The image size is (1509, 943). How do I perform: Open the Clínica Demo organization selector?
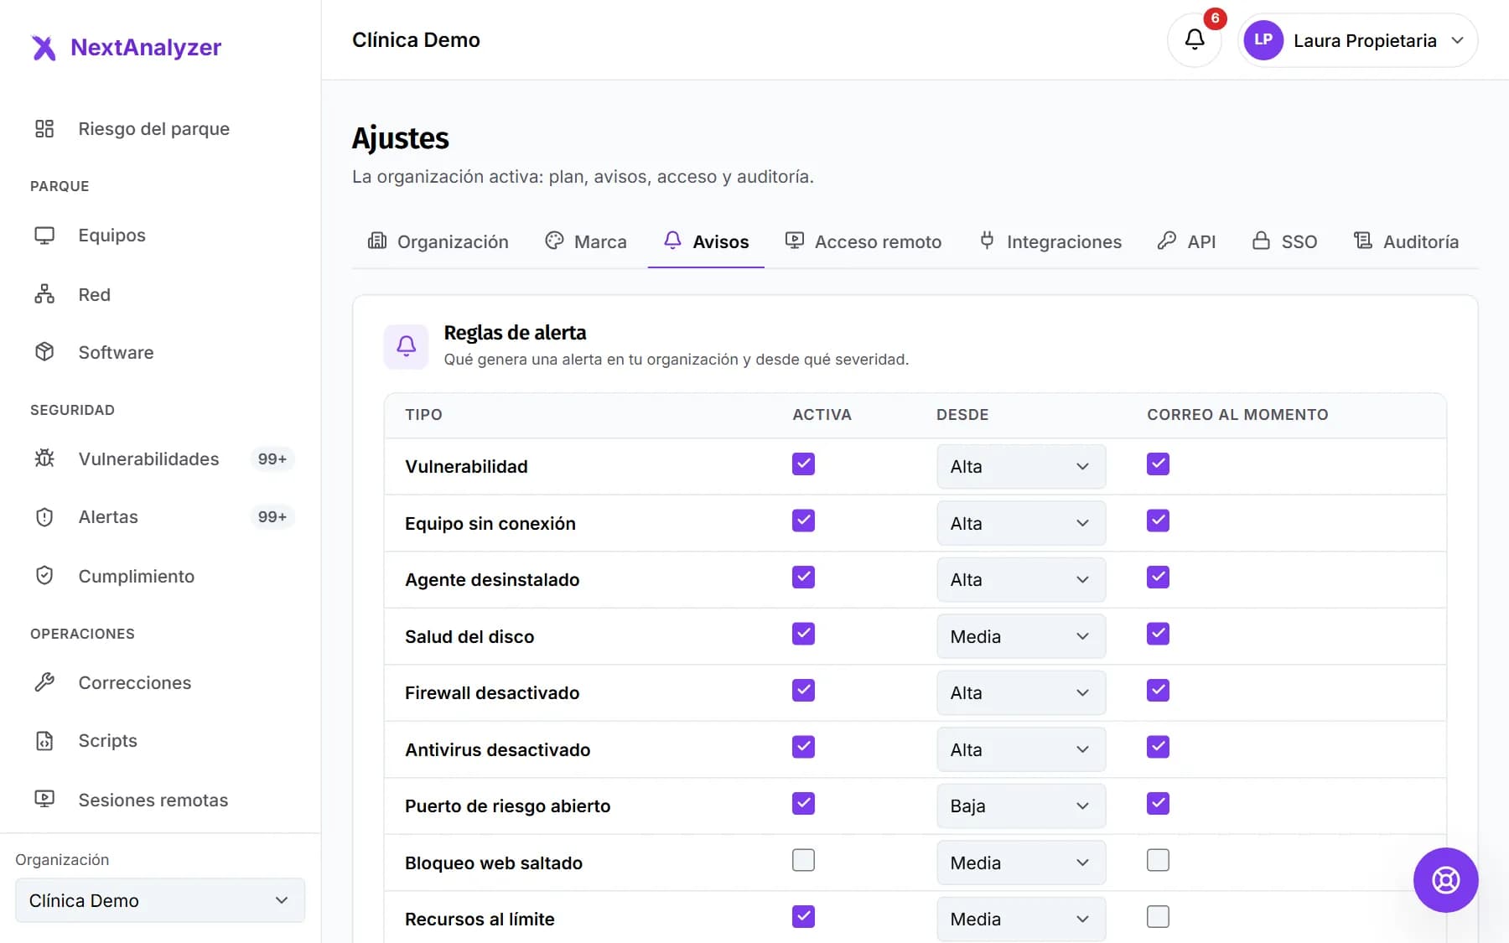[160, 900]
